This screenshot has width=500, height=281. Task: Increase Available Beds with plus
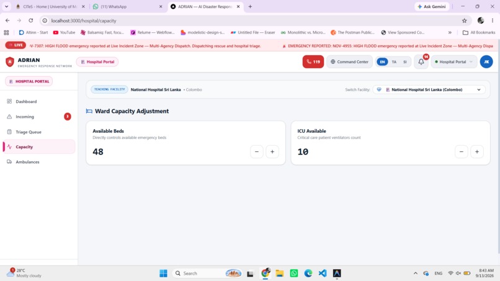click(272, 152)
